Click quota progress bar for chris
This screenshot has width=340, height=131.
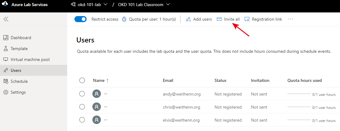[x=299, y=107]
